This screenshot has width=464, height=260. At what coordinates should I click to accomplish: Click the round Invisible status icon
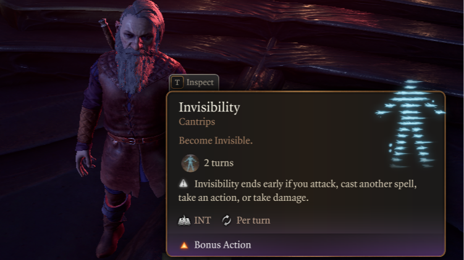(190, 163)
